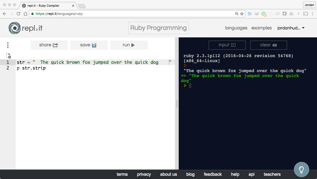Reload the page
Image resolution: width=317 pixels, height=179 pixels.
tap(18, 14)
